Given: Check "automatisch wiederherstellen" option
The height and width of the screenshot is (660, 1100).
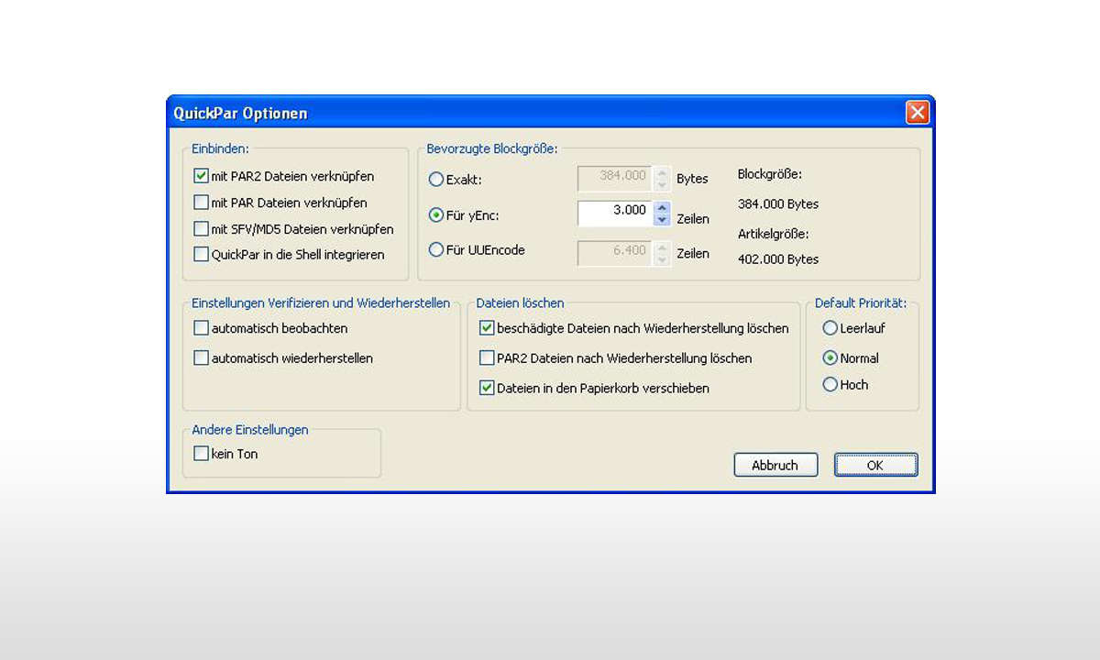Looking at the screenshot, I should (x=202, y=358).
